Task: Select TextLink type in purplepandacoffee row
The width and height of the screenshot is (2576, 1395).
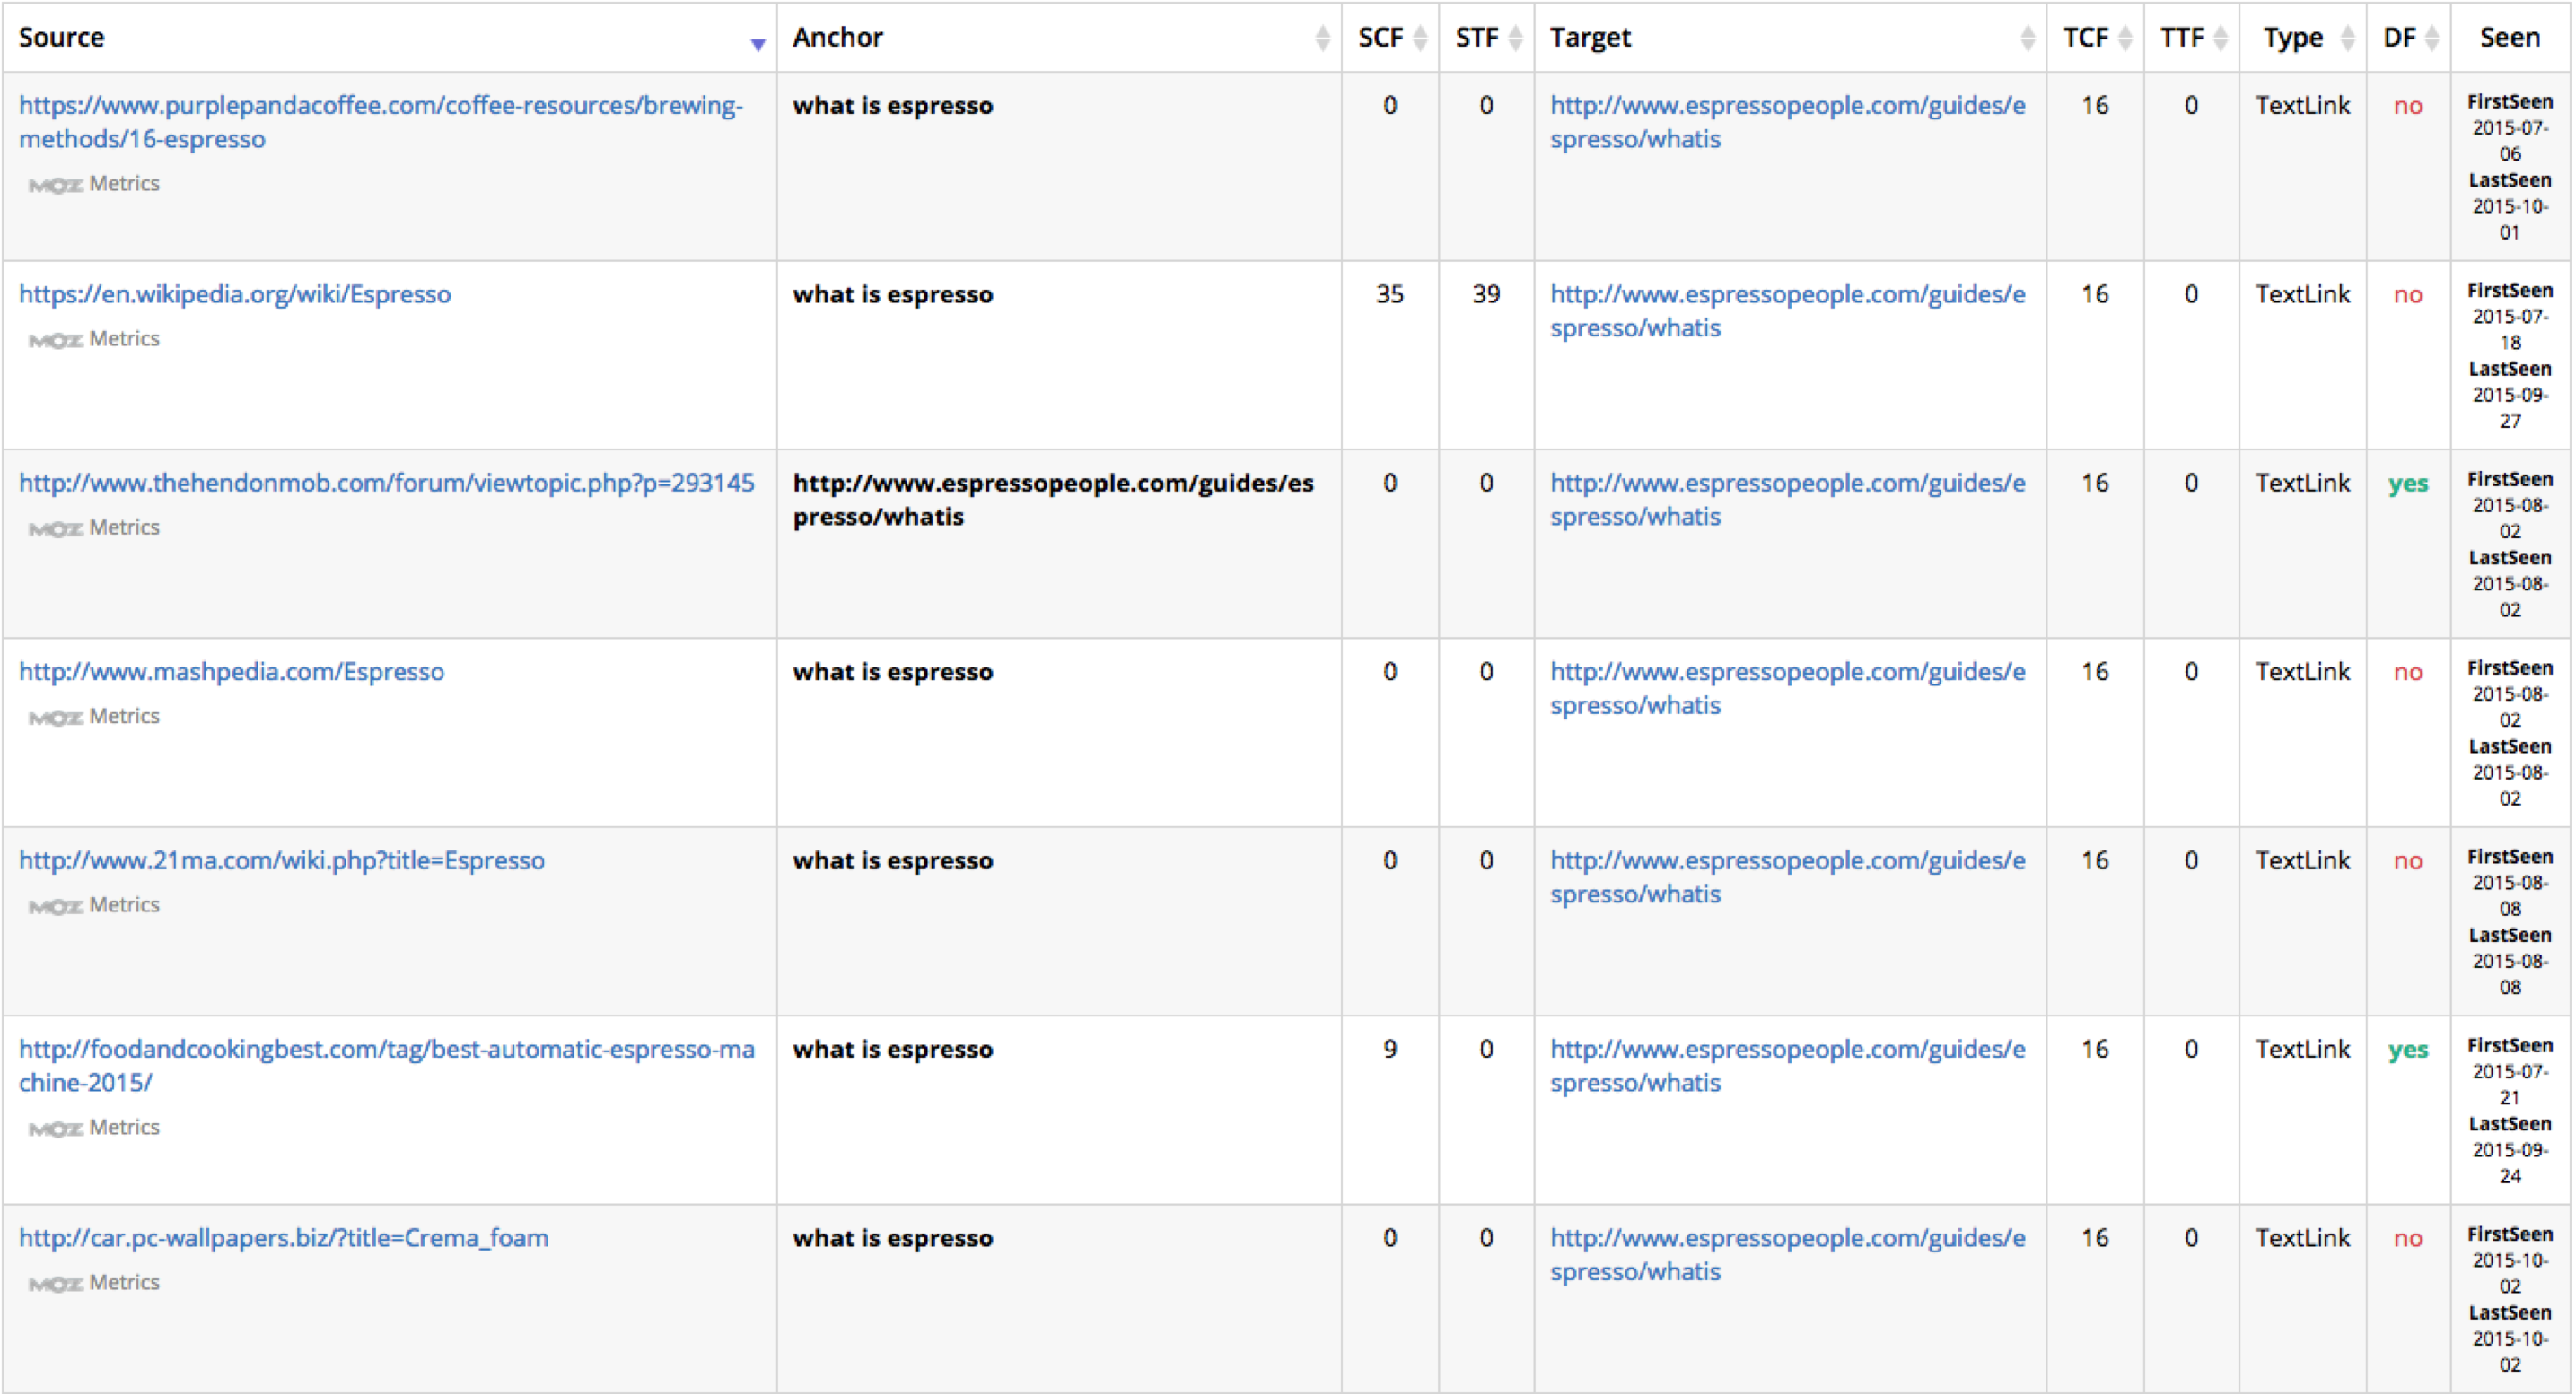Action: (2303, 106)
